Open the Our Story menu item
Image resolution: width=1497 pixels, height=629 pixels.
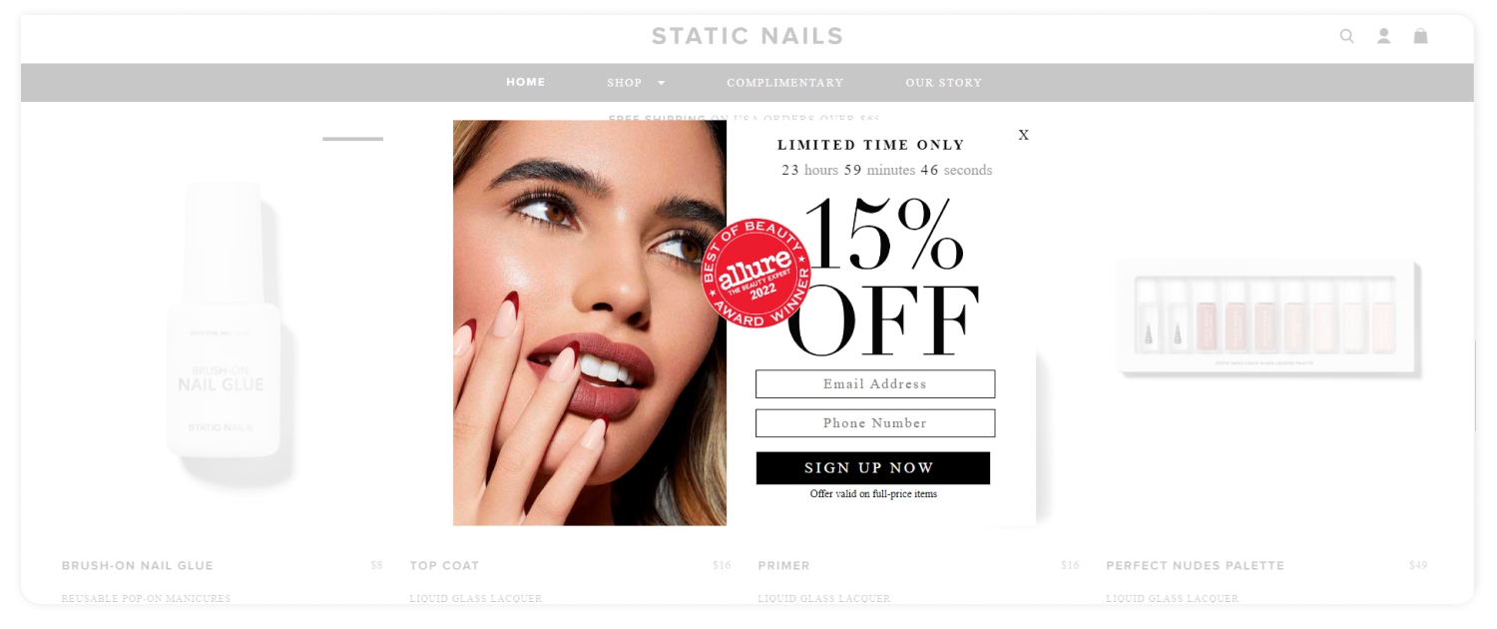click(x=944, y=83)
